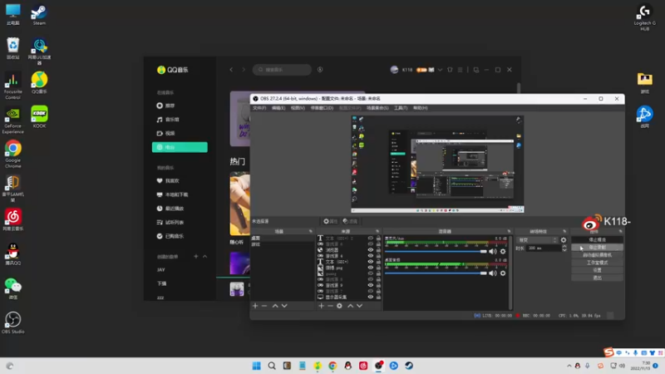Toggle visibility of 文本 (GDI+) 2 source
The image size is (665, 374).
tap(370, 239)
